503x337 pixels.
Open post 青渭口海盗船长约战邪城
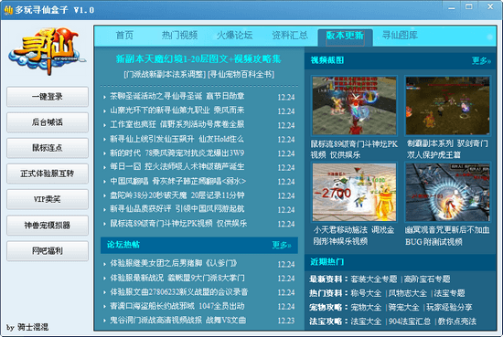click(177, 306)
